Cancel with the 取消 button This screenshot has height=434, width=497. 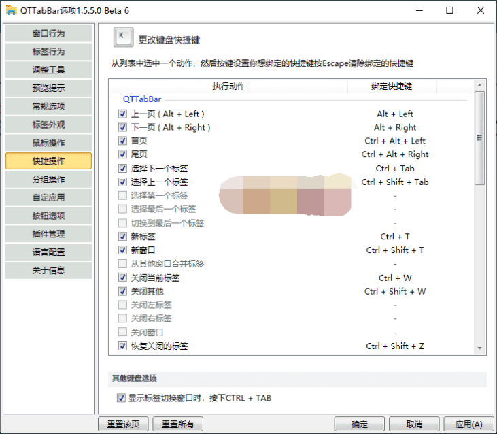click(x=414, y=424)
